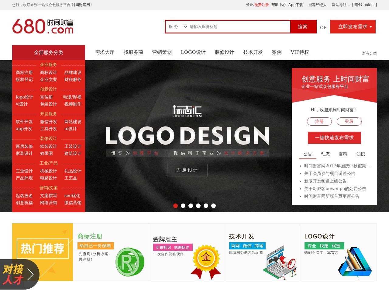Click 开启设计 banner button

tap(187, 170)
